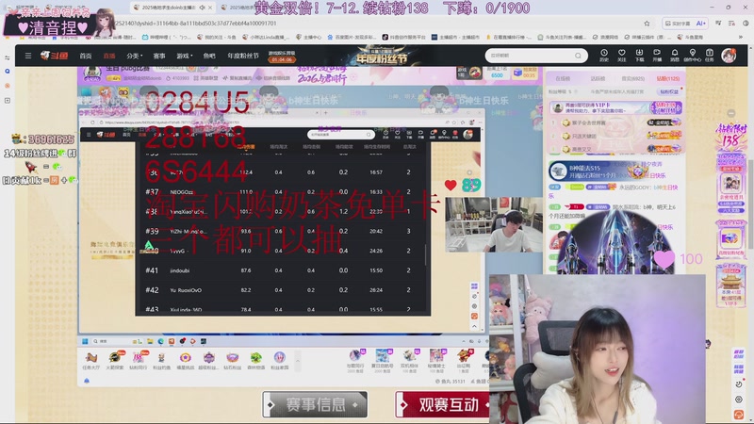
Task: Click the 赛事信息 button
Action: pyautogui.click(x=315, y=405)
